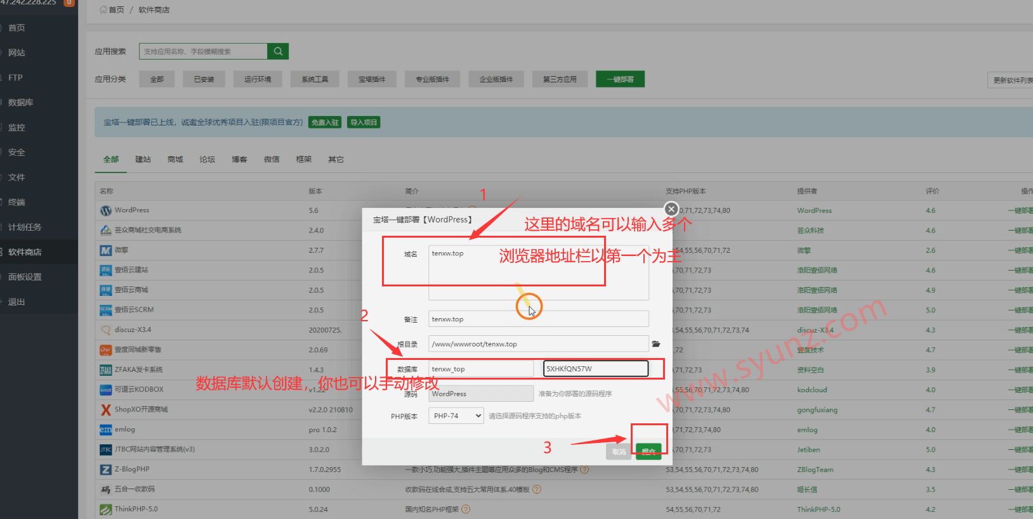Select the 全部 category filter button

coord(157,79)
